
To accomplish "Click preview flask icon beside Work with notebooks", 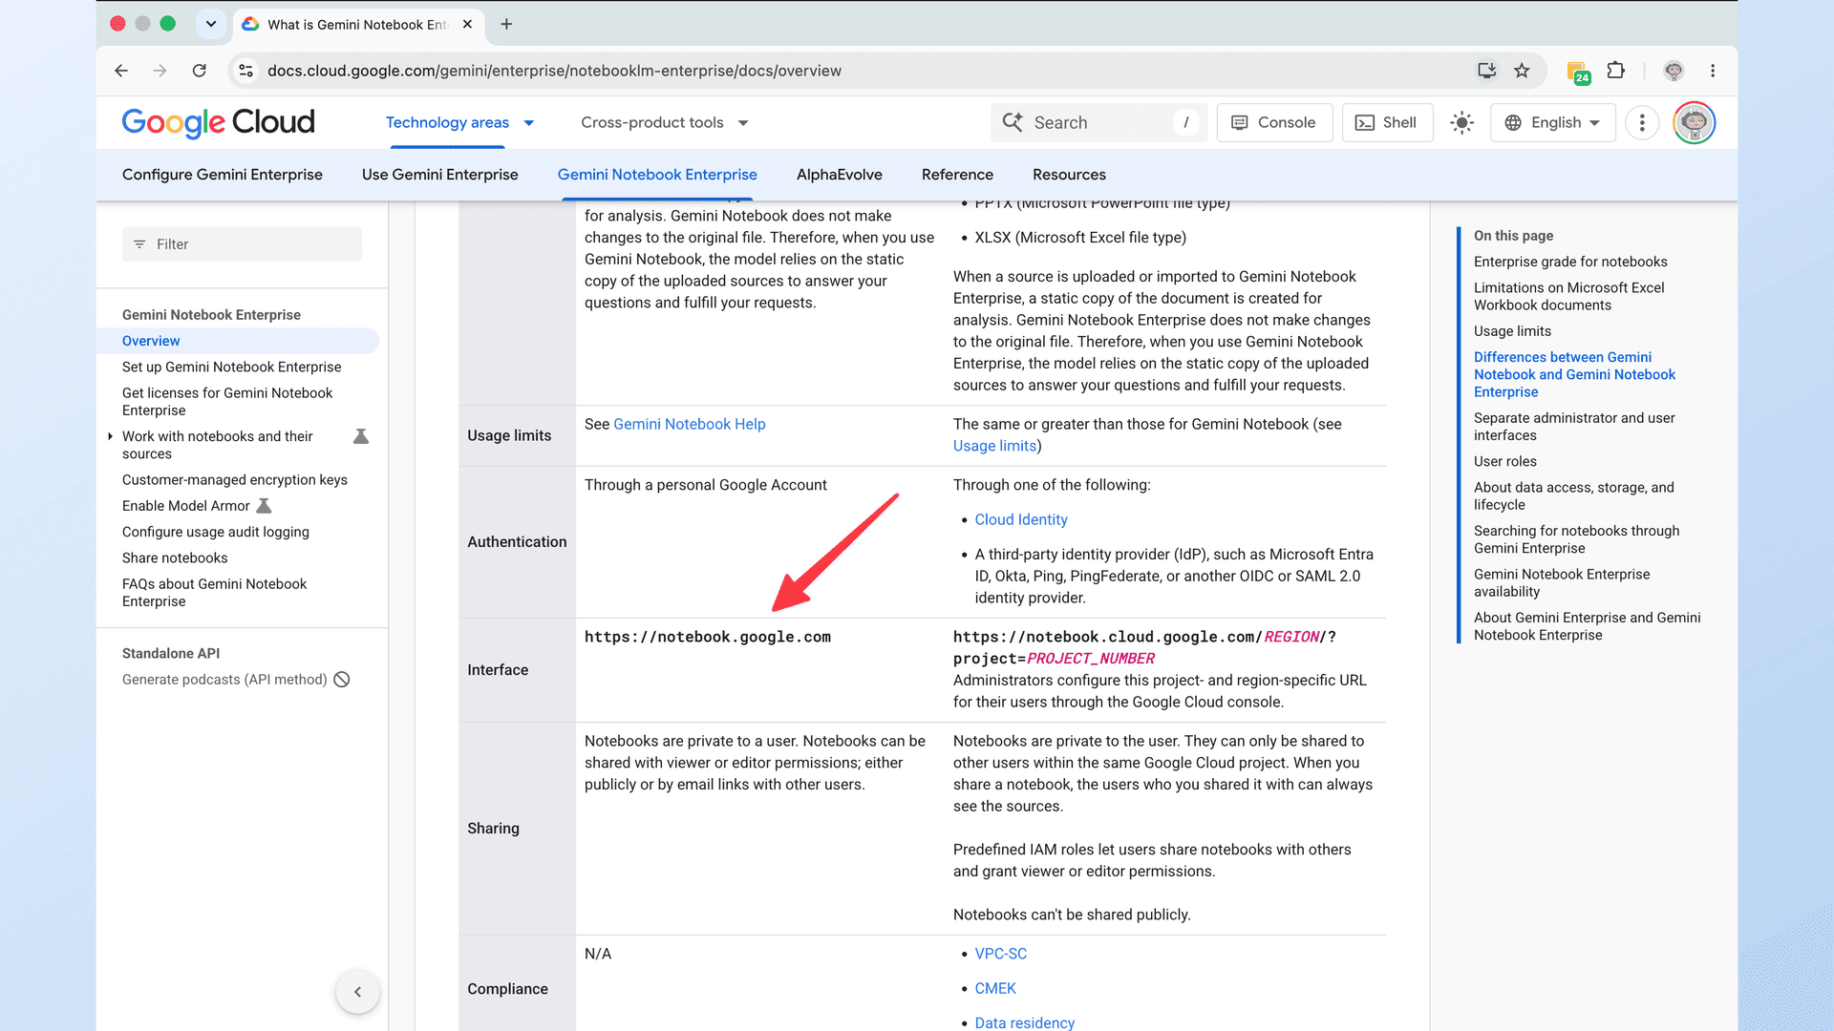I will coord(361,436).
